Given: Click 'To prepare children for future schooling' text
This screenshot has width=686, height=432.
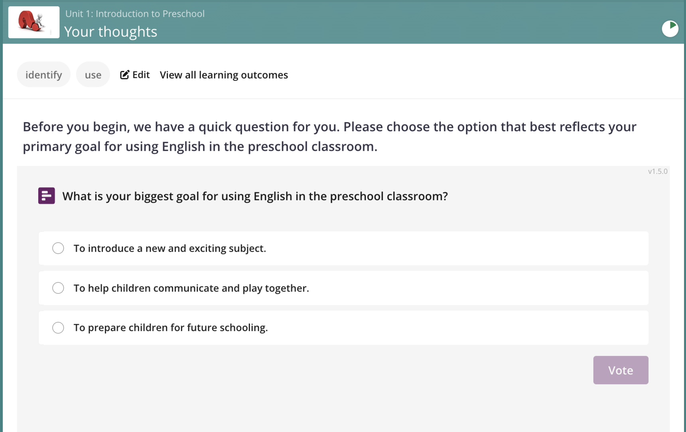Looking at the screenshot, I should click(x=170, y=327).
